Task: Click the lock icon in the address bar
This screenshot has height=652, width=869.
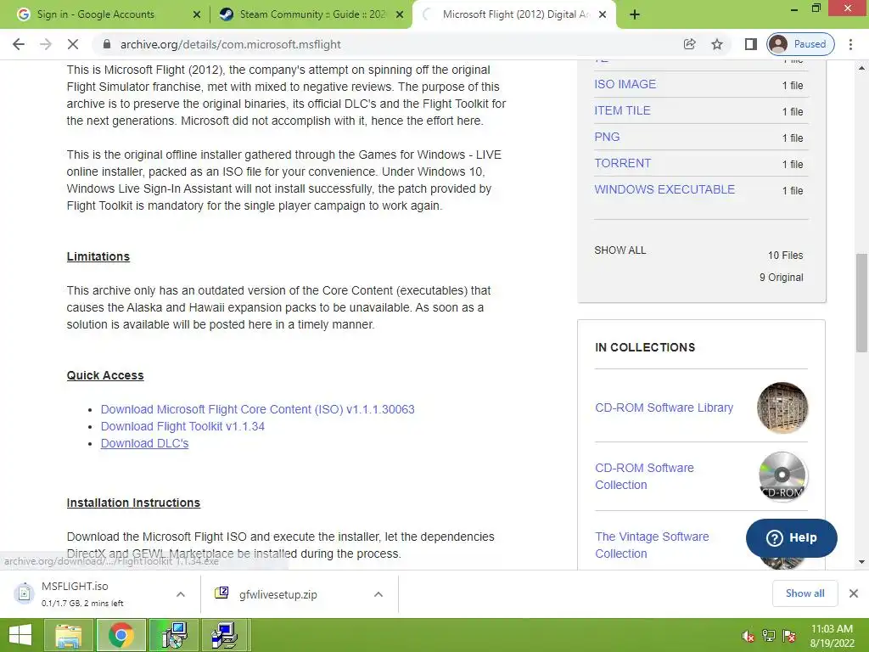Action: click(x=107, y=44)
